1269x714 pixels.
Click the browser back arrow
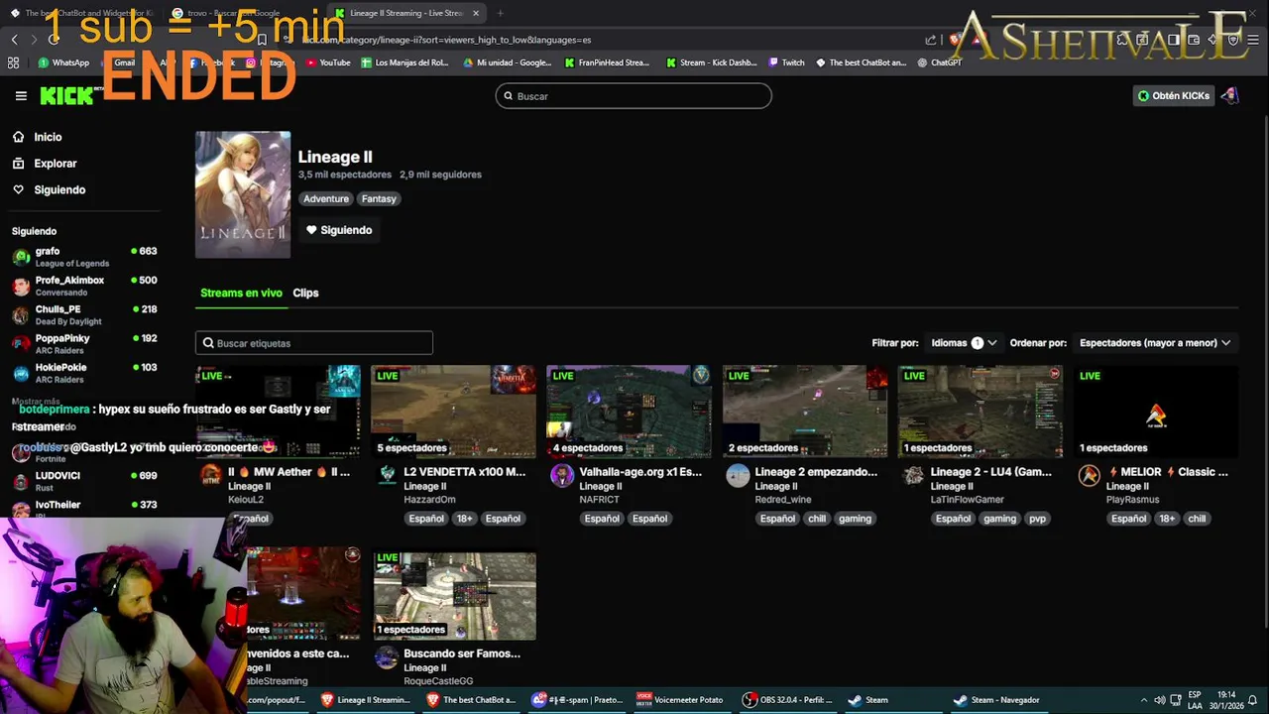point(14,40)
